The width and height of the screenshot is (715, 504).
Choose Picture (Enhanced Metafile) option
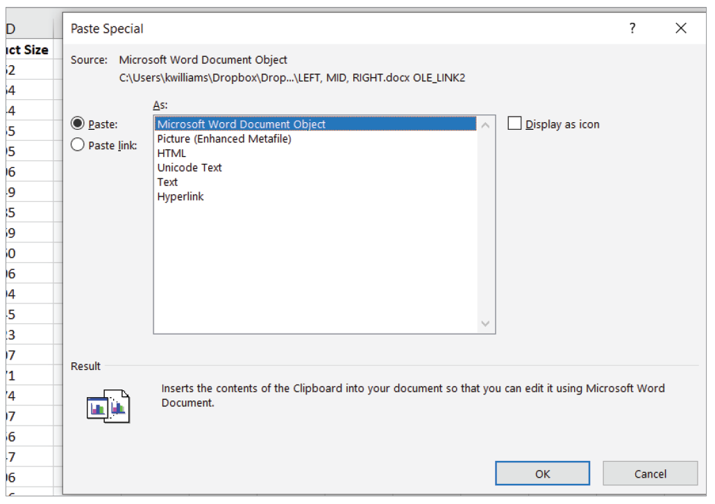click(x=224, y=139)
